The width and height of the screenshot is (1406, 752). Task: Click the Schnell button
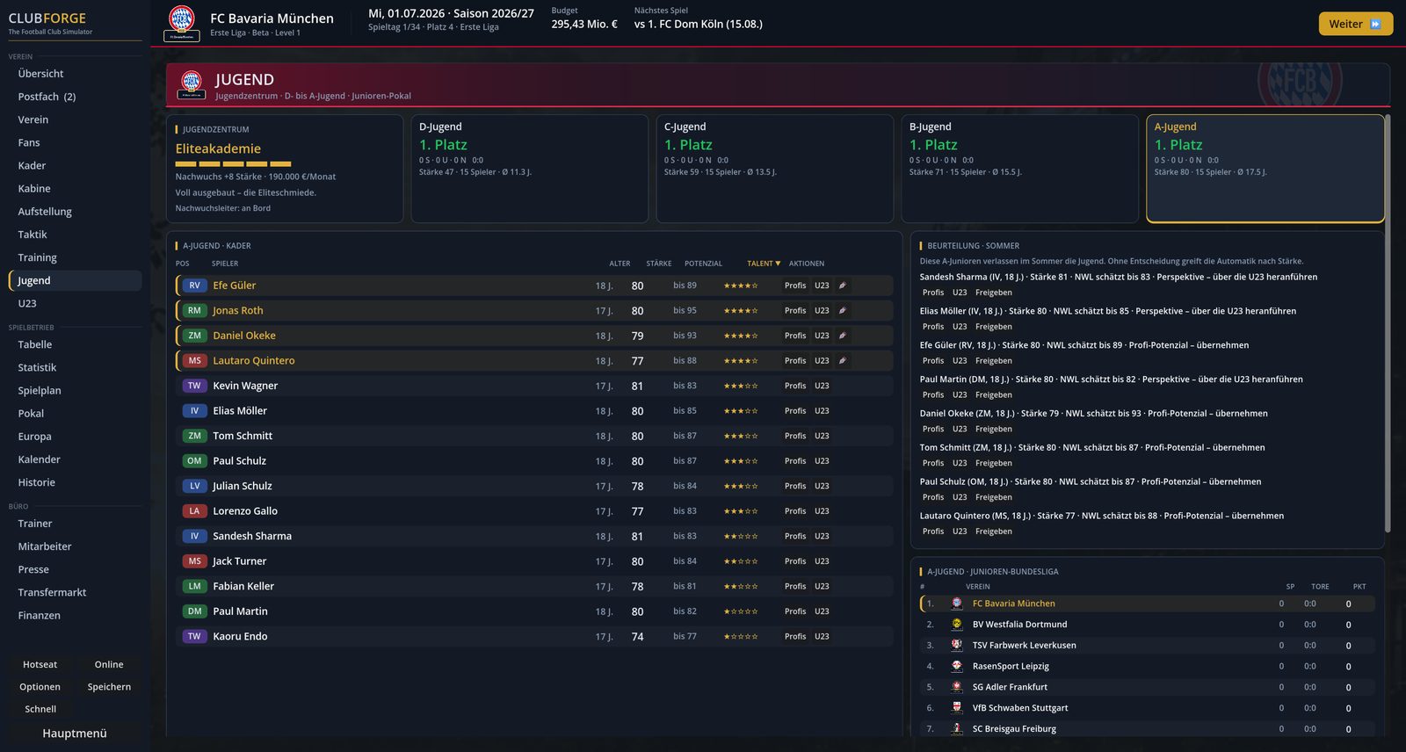40,709
